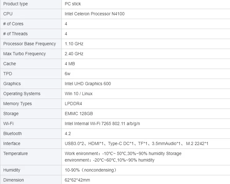
Task: Click the 'TPD' row label
Action: [x=8, y=74]
